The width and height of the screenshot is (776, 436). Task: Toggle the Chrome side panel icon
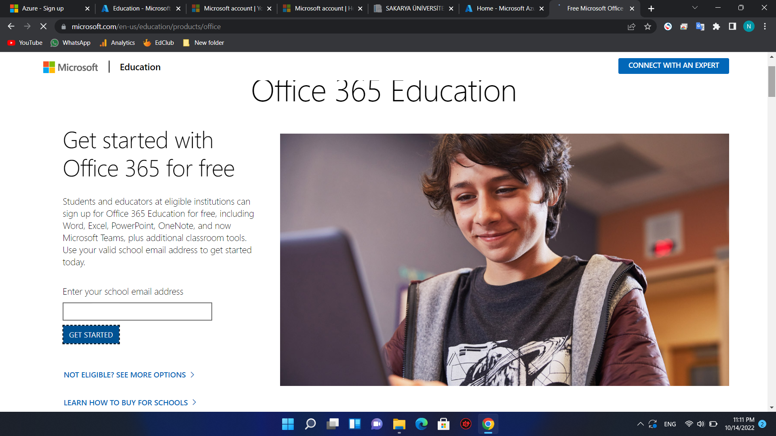tap(732, 27)
